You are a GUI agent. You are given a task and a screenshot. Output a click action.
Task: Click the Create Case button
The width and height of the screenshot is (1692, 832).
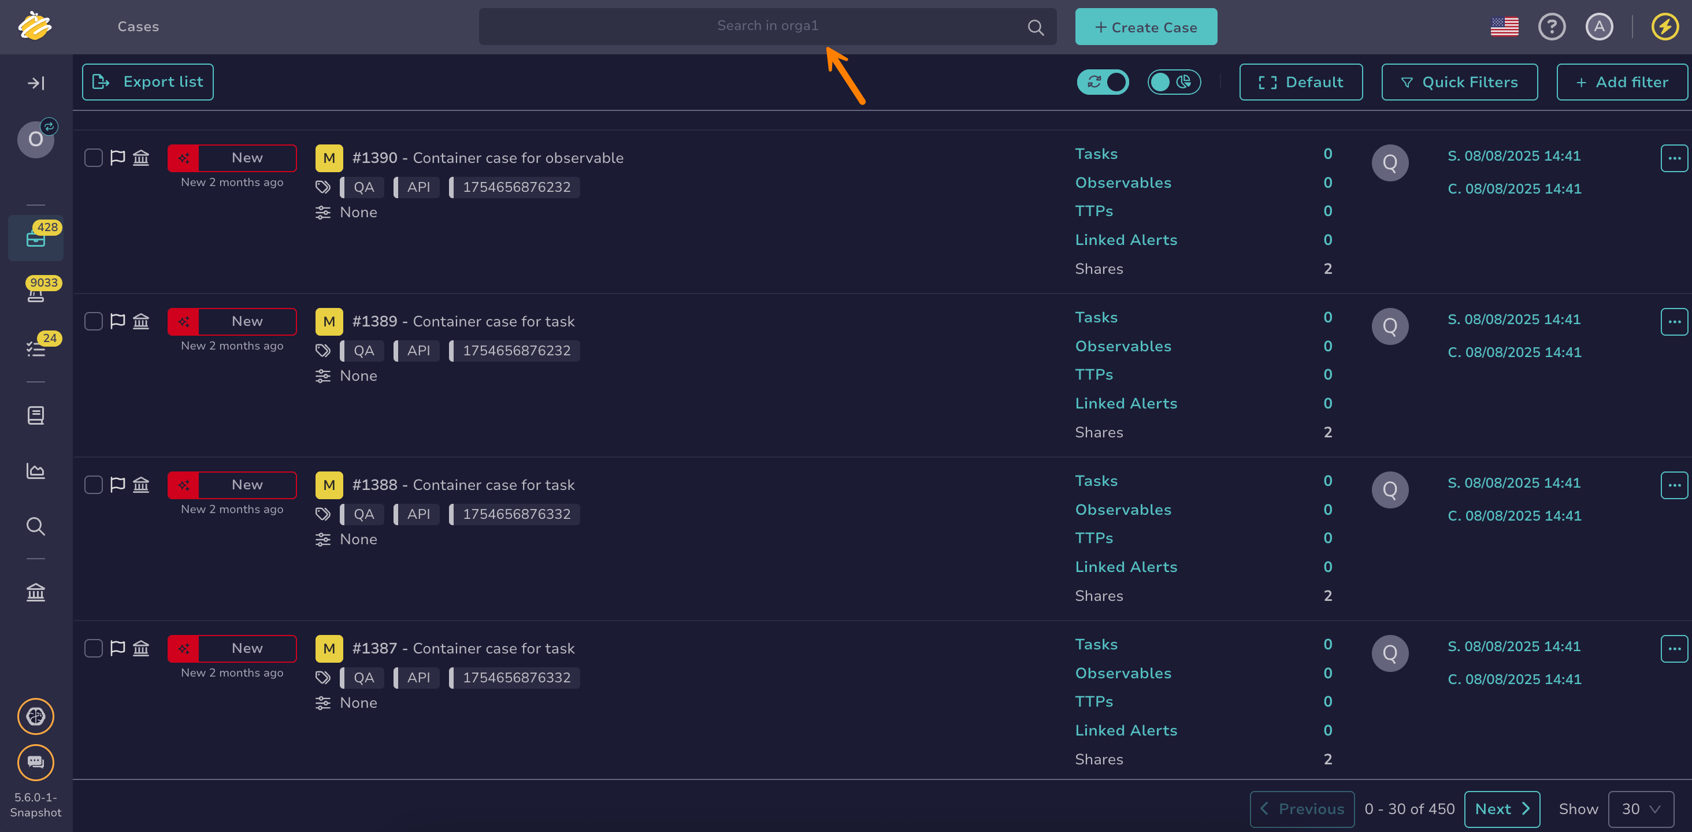[x=1145, y=27]
